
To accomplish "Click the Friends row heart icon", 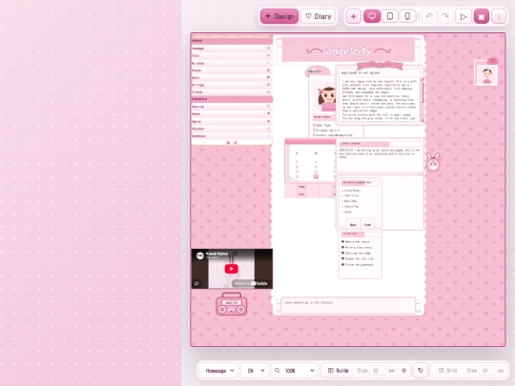I will click(268, 91).
